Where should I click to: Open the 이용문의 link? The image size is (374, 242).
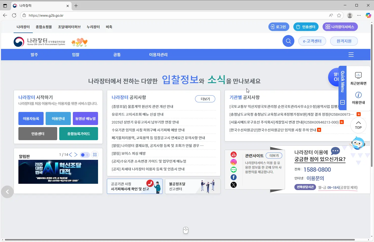tap(315, 178)
